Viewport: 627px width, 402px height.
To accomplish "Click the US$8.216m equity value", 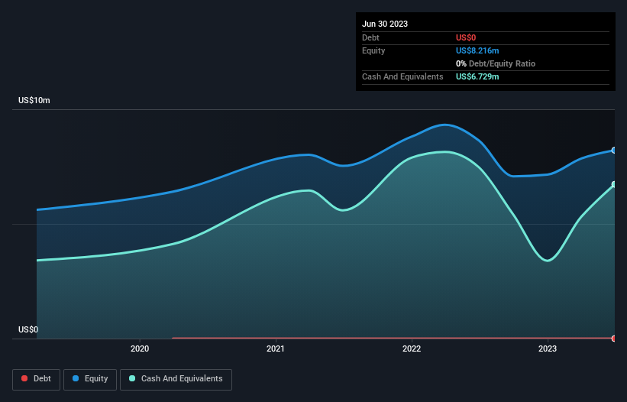I will coord(477,50).
